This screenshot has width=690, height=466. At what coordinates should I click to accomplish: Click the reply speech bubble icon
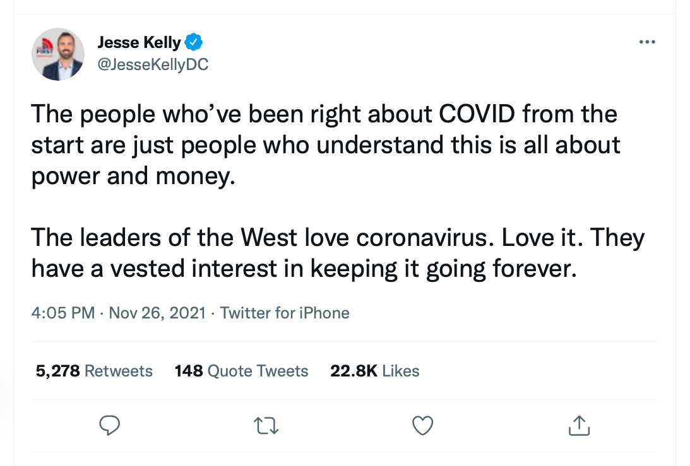tap(110, 426)
